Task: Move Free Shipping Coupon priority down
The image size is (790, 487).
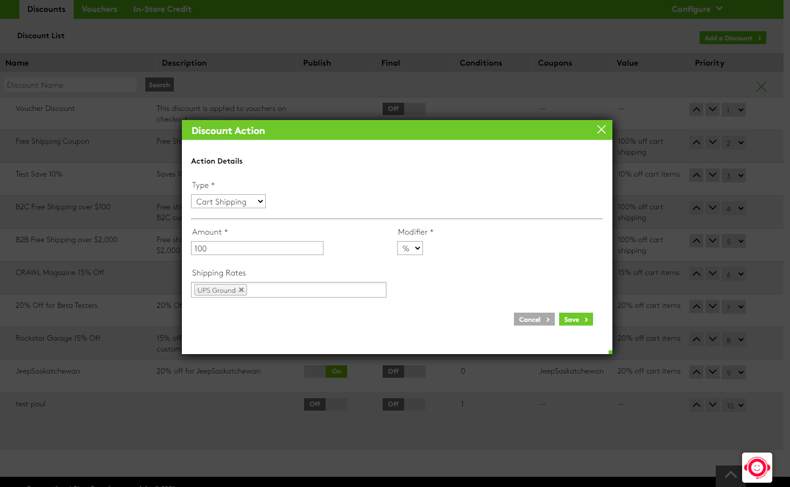Action: pos(712,142)
